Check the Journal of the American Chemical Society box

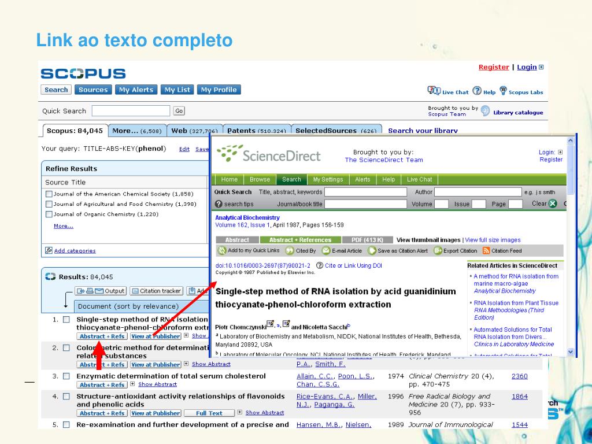[x=49, y=194]
